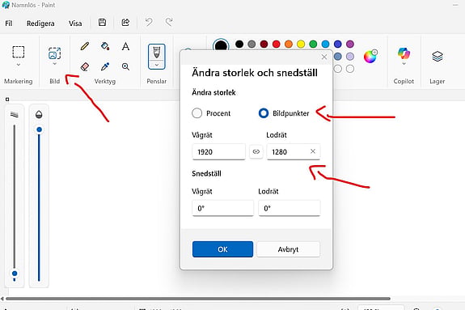Click the Snedställ Lodrät 0° field

point(290,208)
